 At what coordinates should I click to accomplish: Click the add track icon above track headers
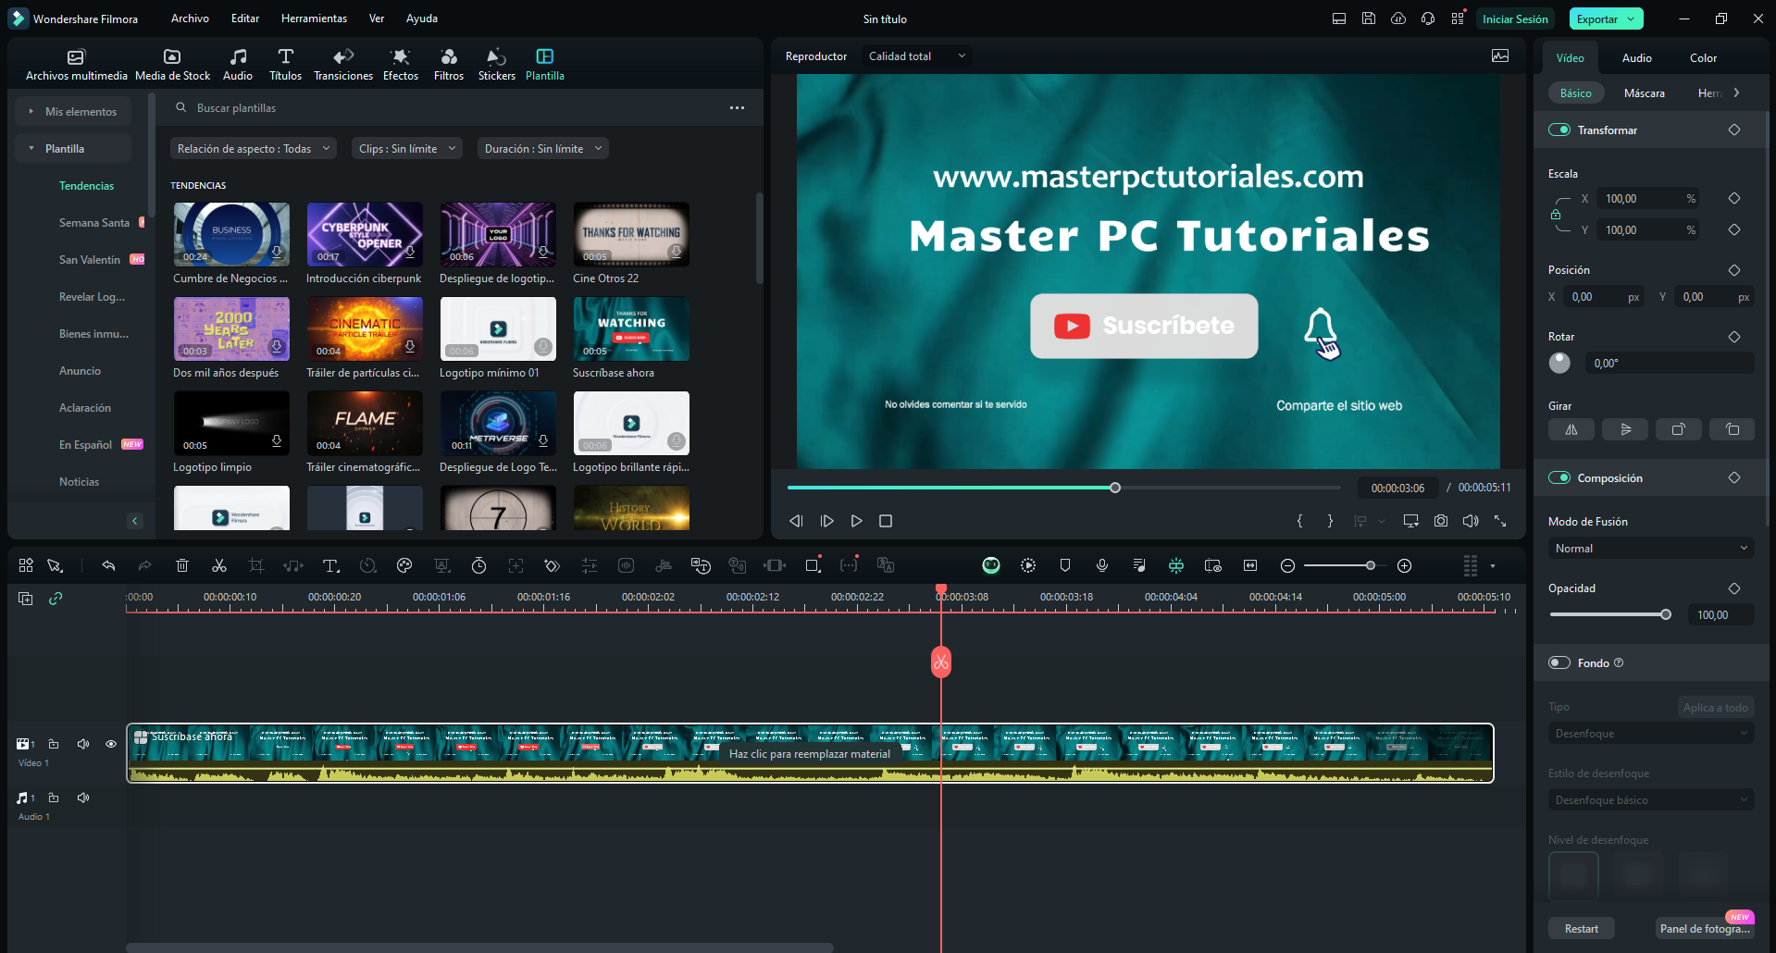(x=26, y=599)
